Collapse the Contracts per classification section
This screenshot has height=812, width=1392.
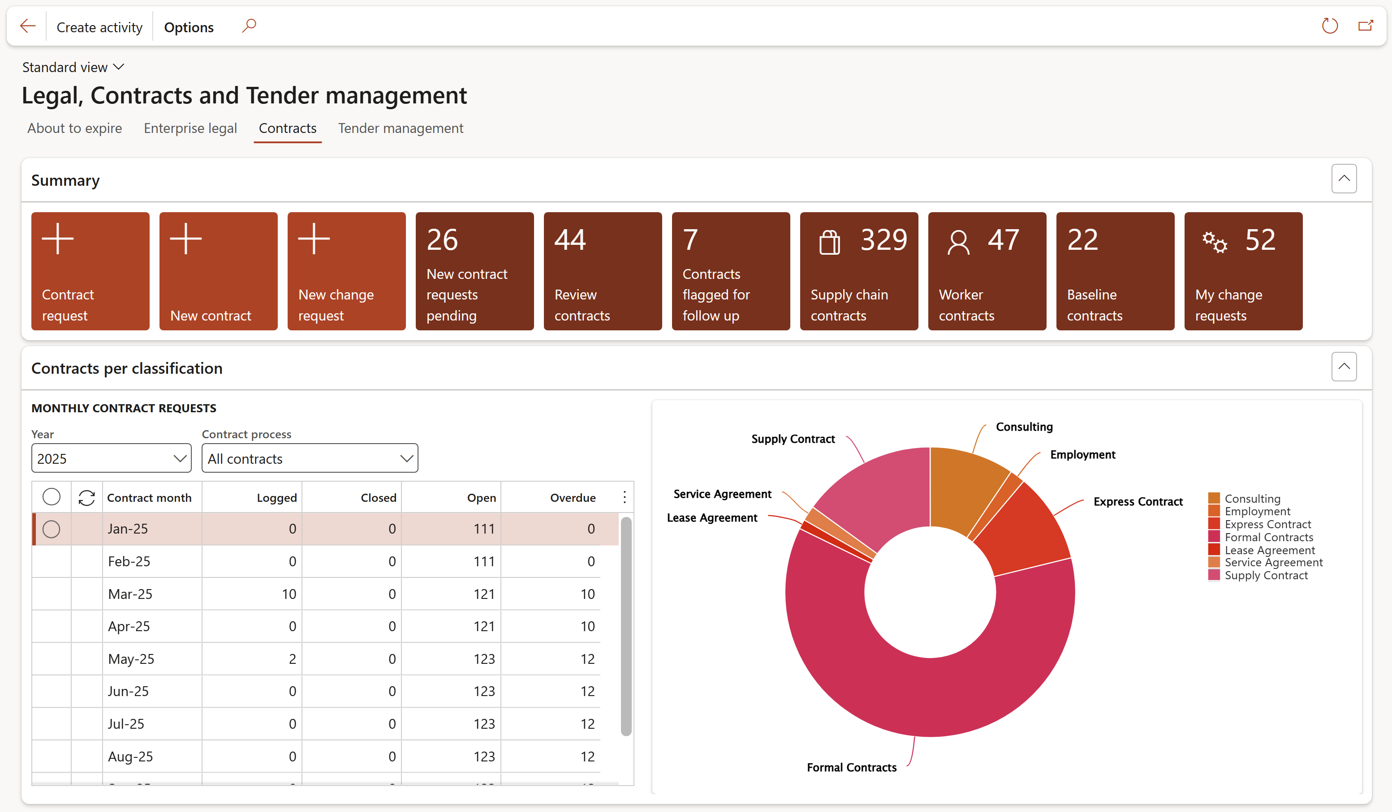(x=1344, y=367)
